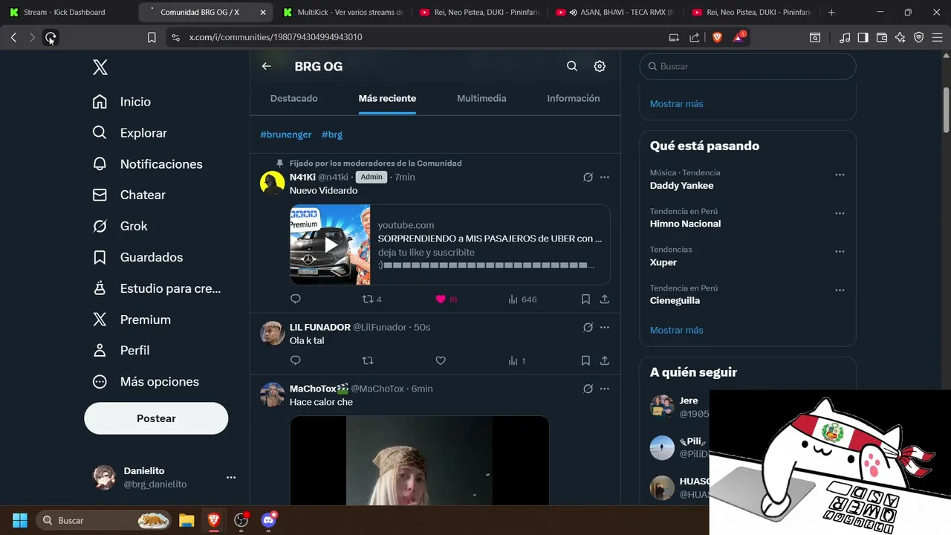
Task: Bookmark LIL FUNADOR's post
Action: 585,360
